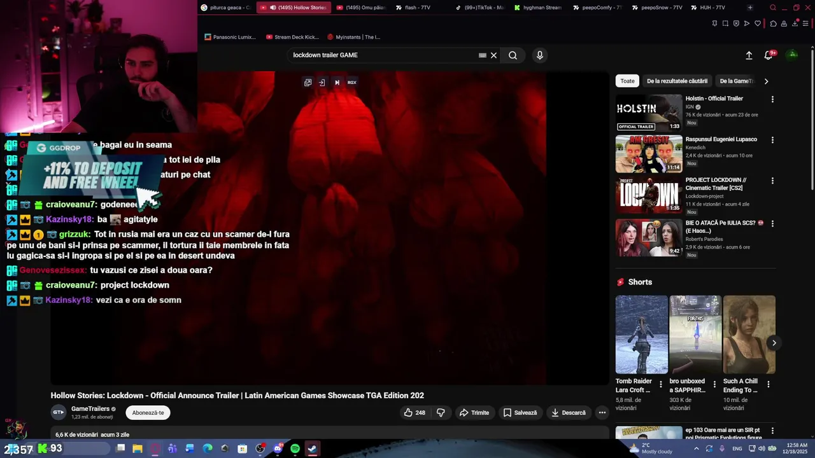This screenshot has height=458, width=815.
Task: Like the video with thumbs-up 248
Action: (415, 413)
